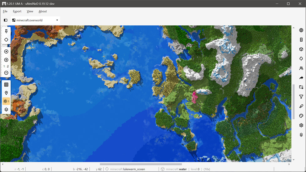
Task: Open the players panel icon
Action: [301, 68]
